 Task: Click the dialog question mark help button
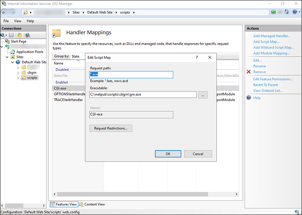pos(197,57)
